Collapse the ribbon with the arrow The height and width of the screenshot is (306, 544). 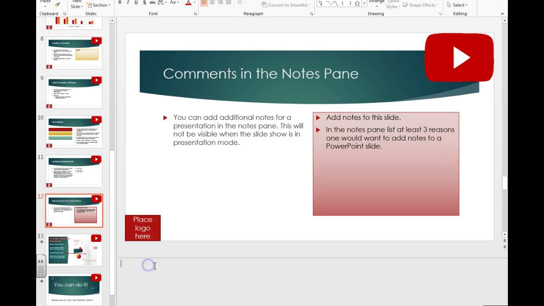click(x=502, y=14)
